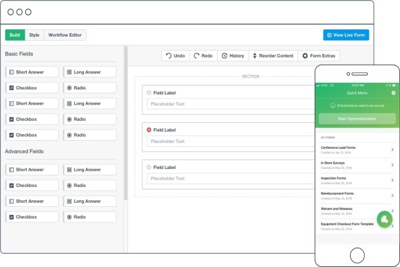Open Form Extras gear icon

(305, 55)
